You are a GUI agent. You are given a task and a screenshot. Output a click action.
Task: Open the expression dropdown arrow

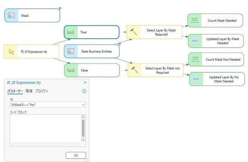[x=84, y=105]
